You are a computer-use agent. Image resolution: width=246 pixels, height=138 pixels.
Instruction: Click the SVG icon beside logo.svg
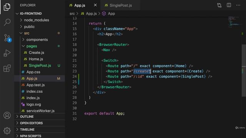pos(23,104)
